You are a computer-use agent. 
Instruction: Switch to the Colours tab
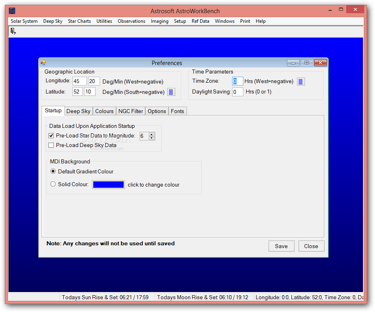click(x=104, y=111)
